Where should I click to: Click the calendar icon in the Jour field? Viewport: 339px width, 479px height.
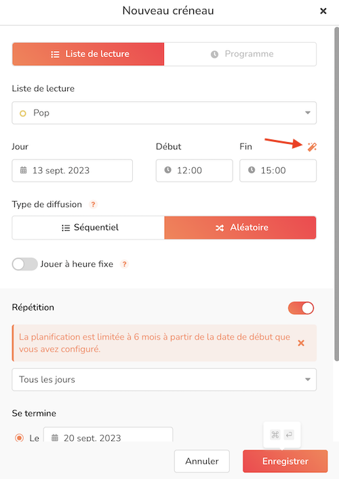(x=24, y=170)
